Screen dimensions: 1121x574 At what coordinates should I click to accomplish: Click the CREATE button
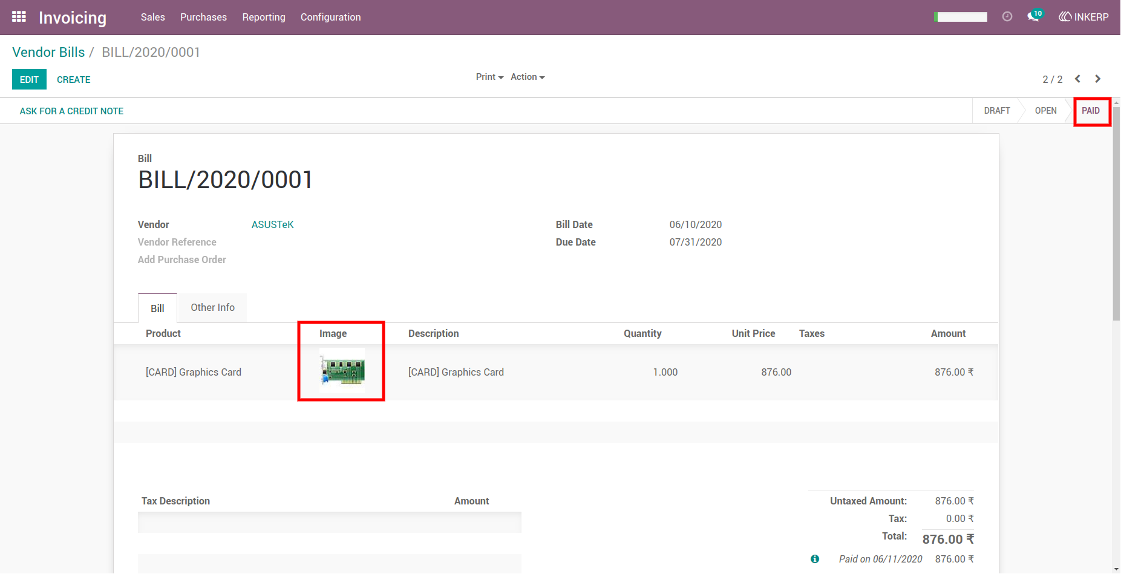tap(73, 80)
